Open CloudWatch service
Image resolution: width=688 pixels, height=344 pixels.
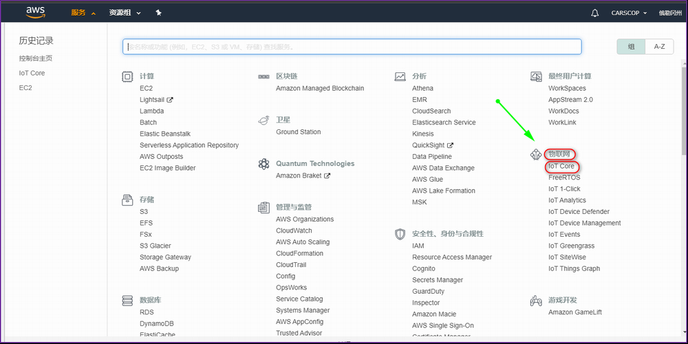[x=294, y=230]
